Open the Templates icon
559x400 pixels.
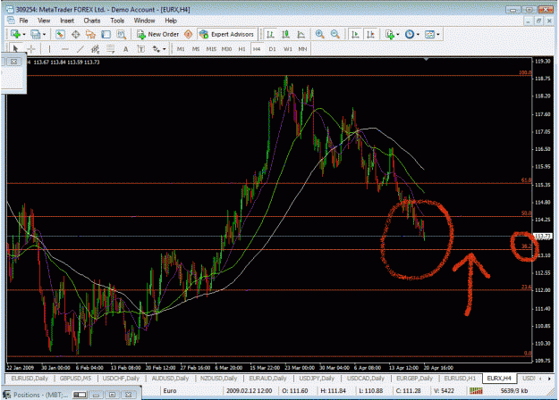429,34
